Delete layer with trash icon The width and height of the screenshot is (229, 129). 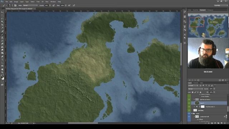coord(225,123)
